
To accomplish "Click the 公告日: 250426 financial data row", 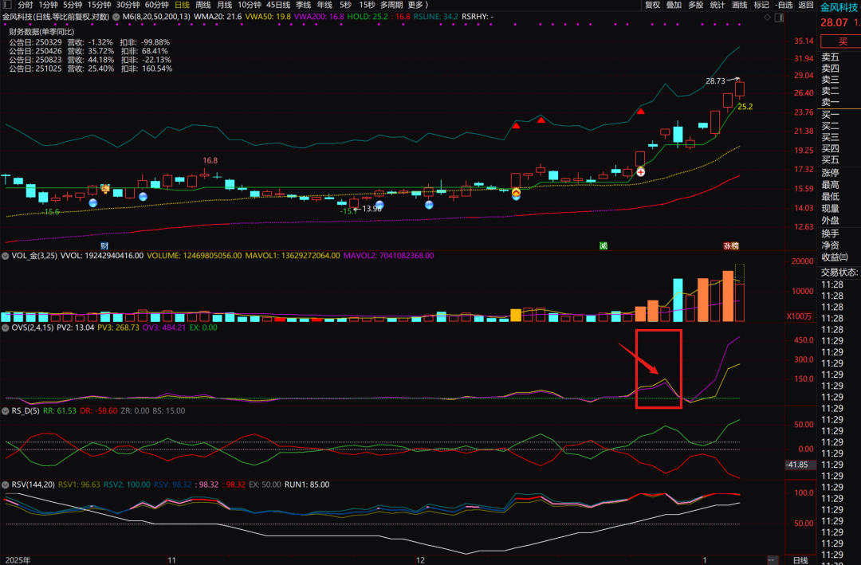I will (x=88, y=51).
